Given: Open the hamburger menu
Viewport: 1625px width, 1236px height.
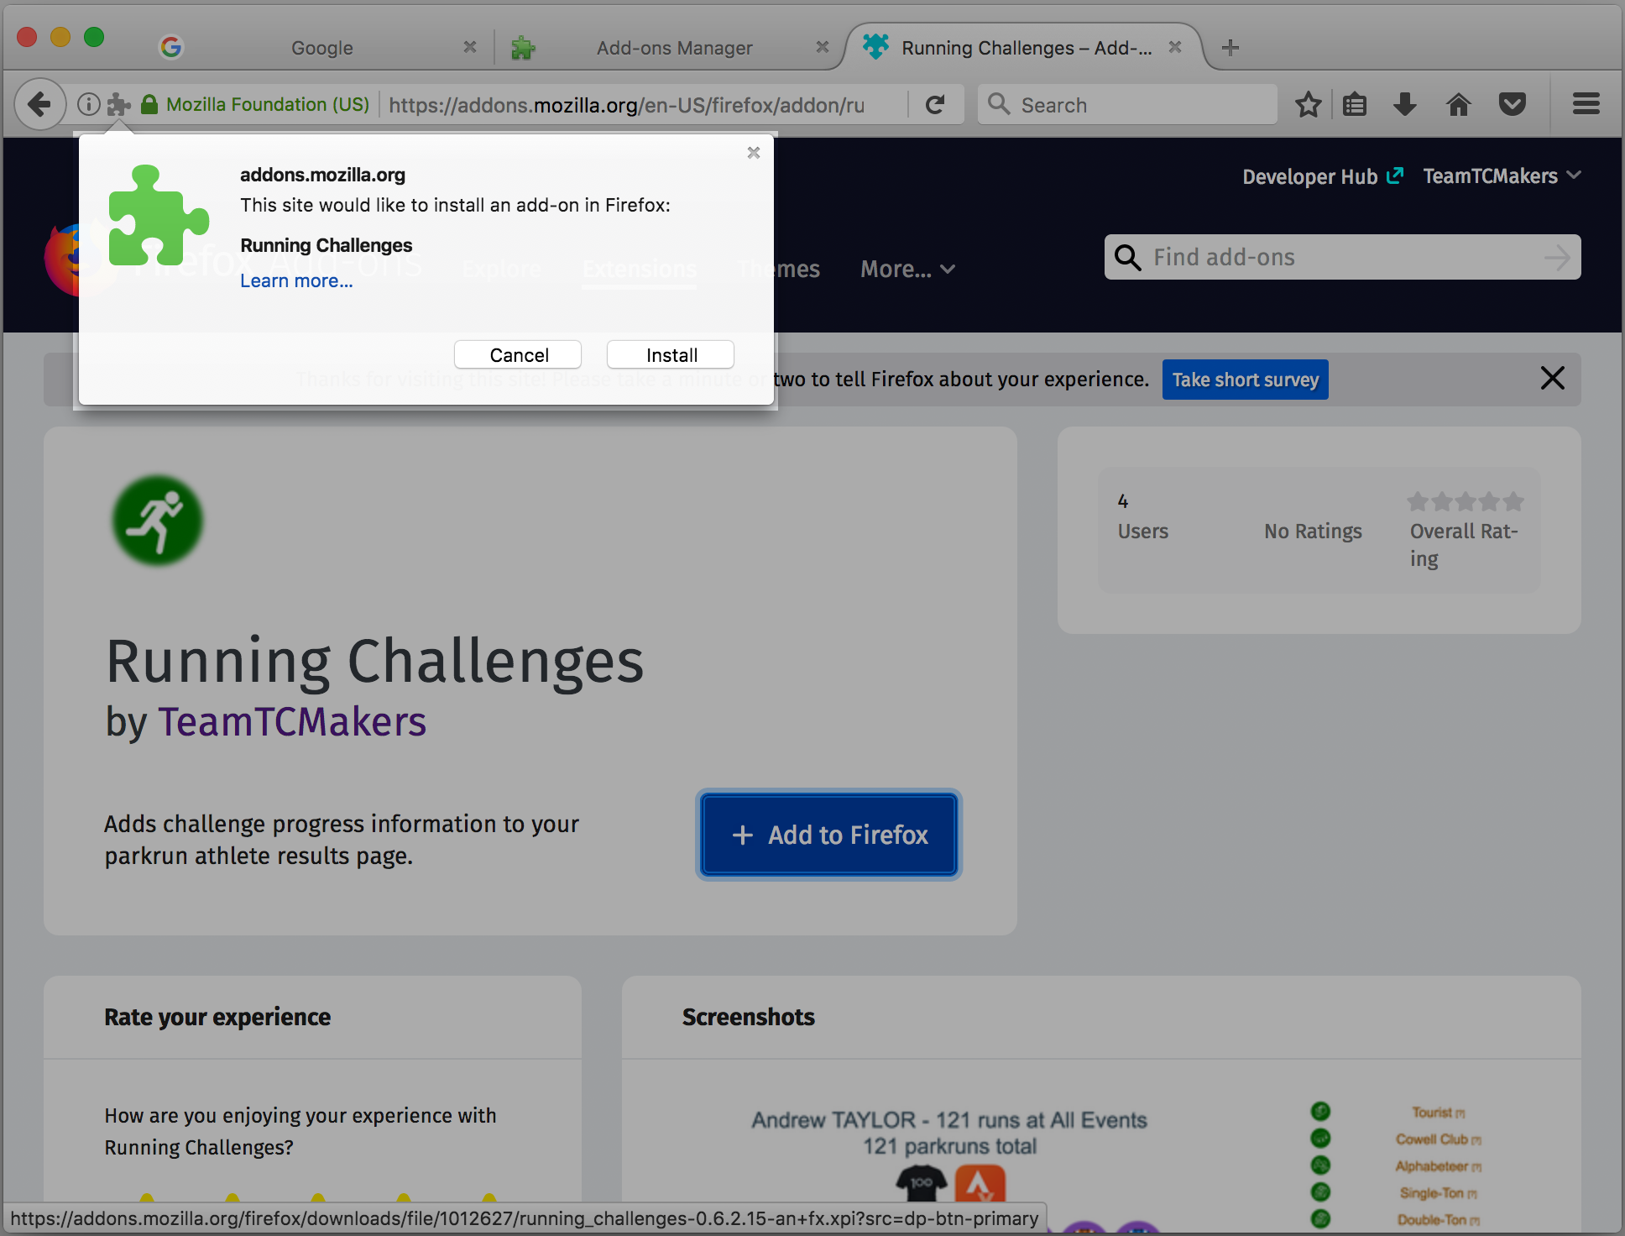Looking at the screenshot, I should pyautogui.click(x=1586, y=105).
